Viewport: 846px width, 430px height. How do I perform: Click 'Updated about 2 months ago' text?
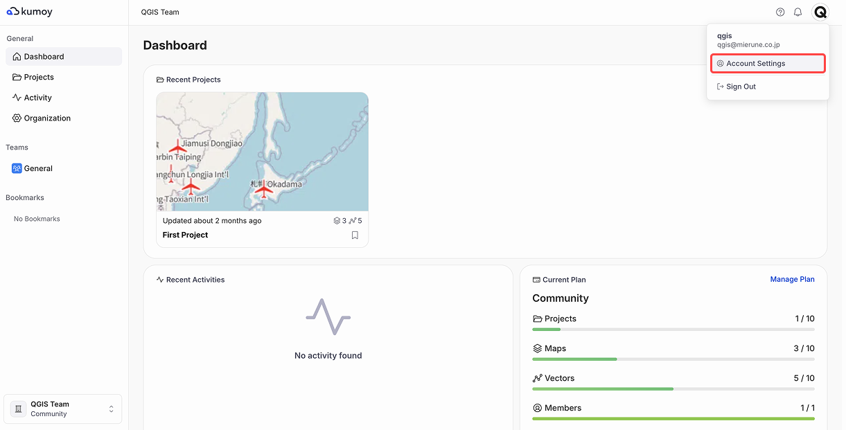tap(212, 221)
